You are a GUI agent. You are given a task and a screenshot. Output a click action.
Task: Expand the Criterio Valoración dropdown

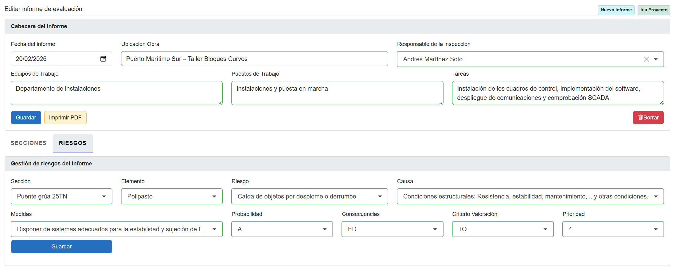click(x=502, y=229)
